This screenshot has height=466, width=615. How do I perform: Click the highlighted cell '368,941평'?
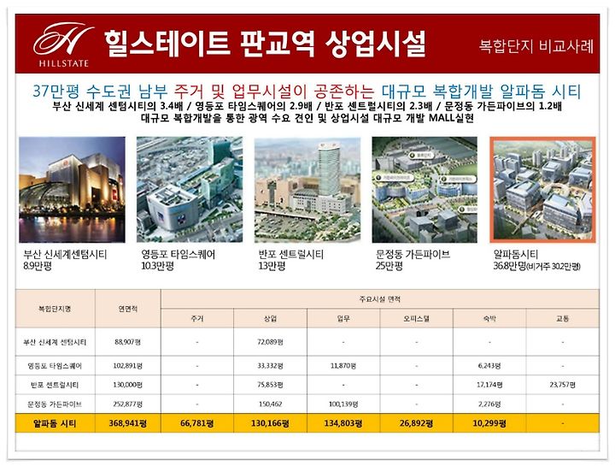point(128,423)
